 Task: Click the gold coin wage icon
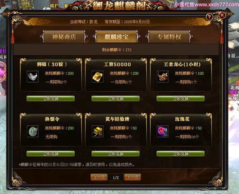(x=98, y=77)
